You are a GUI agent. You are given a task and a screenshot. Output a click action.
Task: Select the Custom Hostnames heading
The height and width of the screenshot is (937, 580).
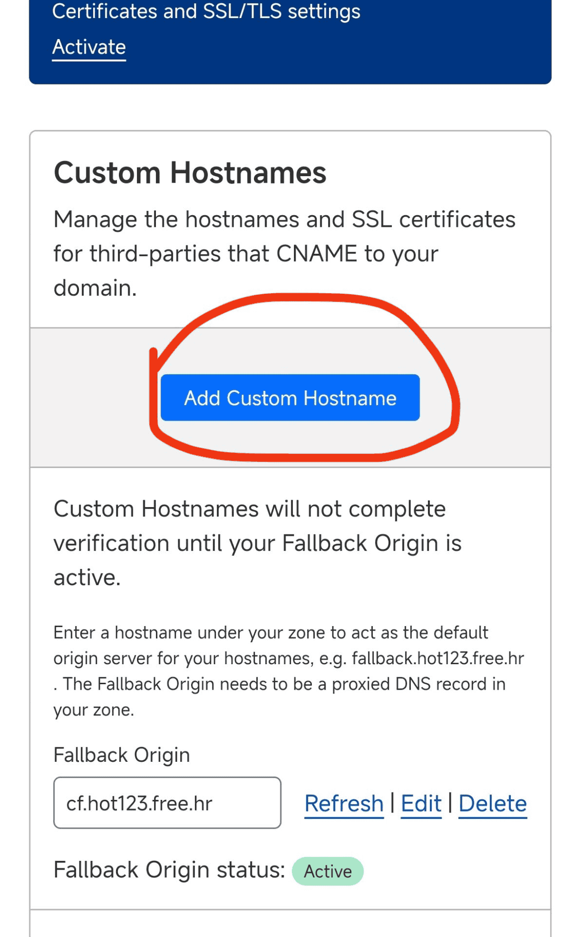click(x=190, y=173)
